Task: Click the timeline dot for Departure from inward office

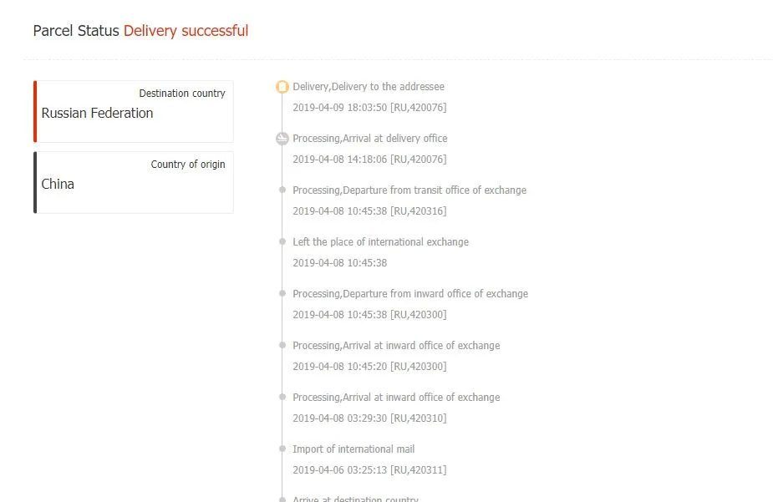Action: (x=282, y=293)
